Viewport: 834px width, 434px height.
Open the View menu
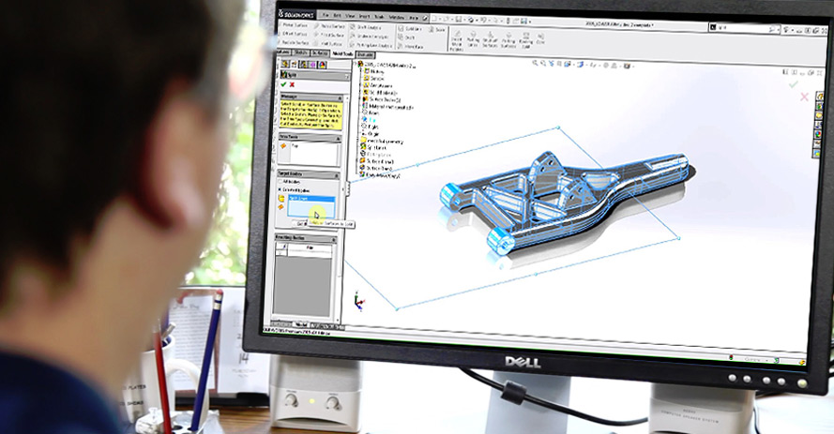pyautogui.click(x=349, y=16)
